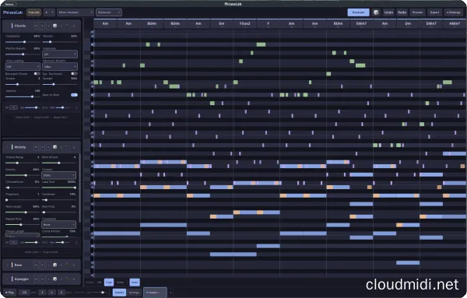467x298 pixels.
Task: Click the brush icon on Bass header
Action: (x=67, y=265)
